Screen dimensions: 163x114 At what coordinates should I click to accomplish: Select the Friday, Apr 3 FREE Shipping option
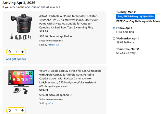click(x=114, y=28)
